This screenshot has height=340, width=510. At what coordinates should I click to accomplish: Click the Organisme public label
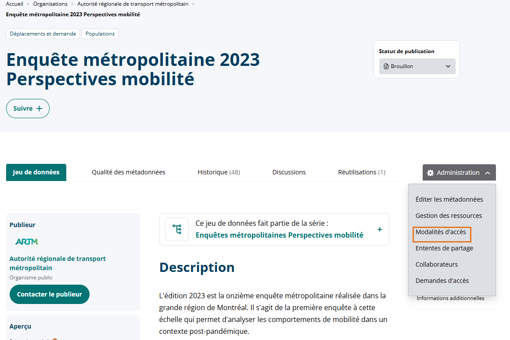click(x=31, y=278)
